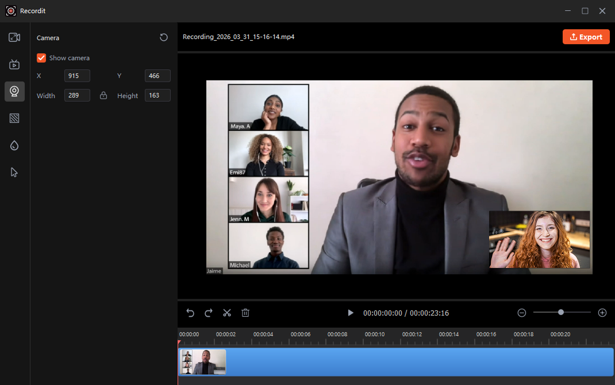615x385 pixels.
Task: Zoom in the timeline with plus icon
Action: (602, 313)
